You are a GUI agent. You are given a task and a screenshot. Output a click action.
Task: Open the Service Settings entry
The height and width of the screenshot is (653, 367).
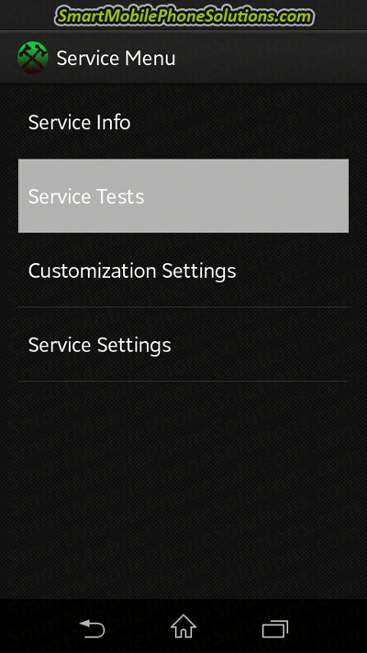point(183,345)
